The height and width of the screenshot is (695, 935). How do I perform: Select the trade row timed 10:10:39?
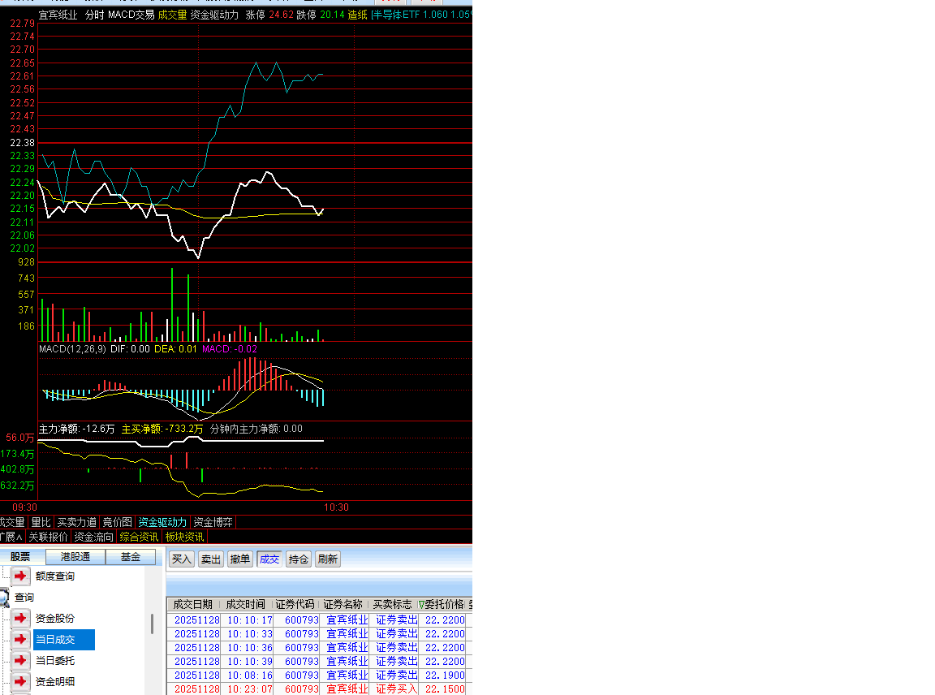319,662
